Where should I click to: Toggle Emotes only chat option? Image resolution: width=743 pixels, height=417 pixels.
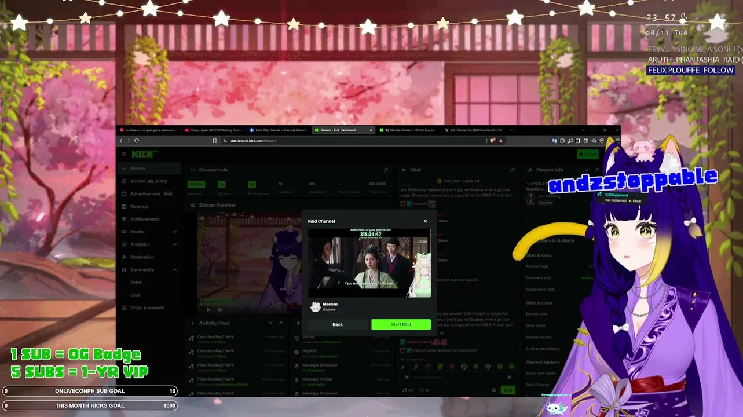click(536, 314)
